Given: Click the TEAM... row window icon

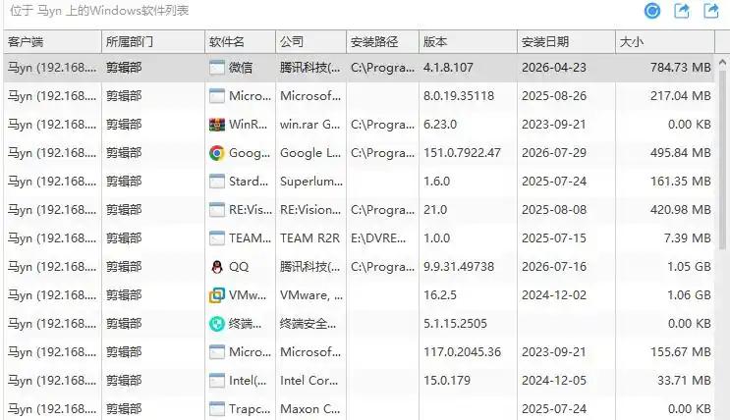Looking at the screenshot, I should [x=217, y=238].
